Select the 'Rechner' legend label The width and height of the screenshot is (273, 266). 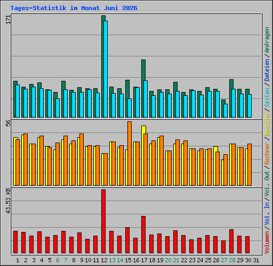[x=267, y=153]
